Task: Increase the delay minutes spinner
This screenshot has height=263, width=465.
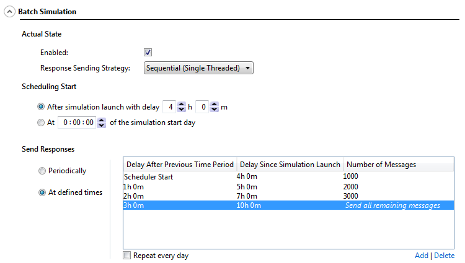Action: tap(215, 104)
